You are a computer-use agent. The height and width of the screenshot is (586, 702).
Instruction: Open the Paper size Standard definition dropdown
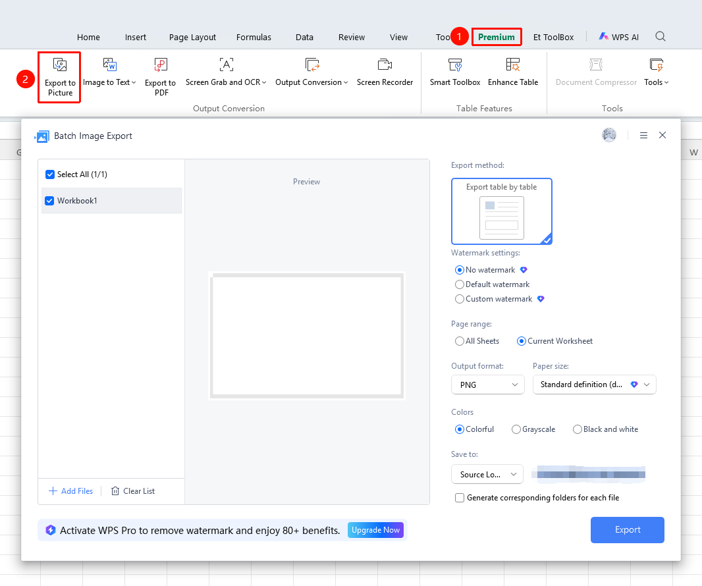[595, 385]
